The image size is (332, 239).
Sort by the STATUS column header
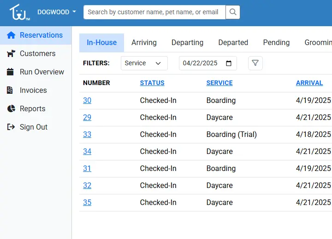(152, 83)
